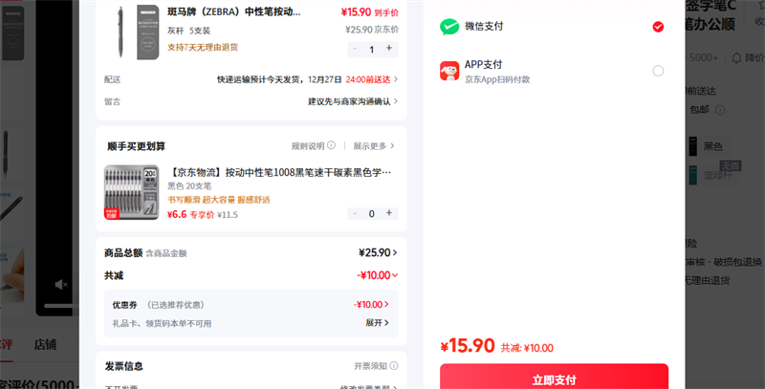
Task: Click the JD APP payment red icon
Action: pyautogui.click(x=449, y=71)
